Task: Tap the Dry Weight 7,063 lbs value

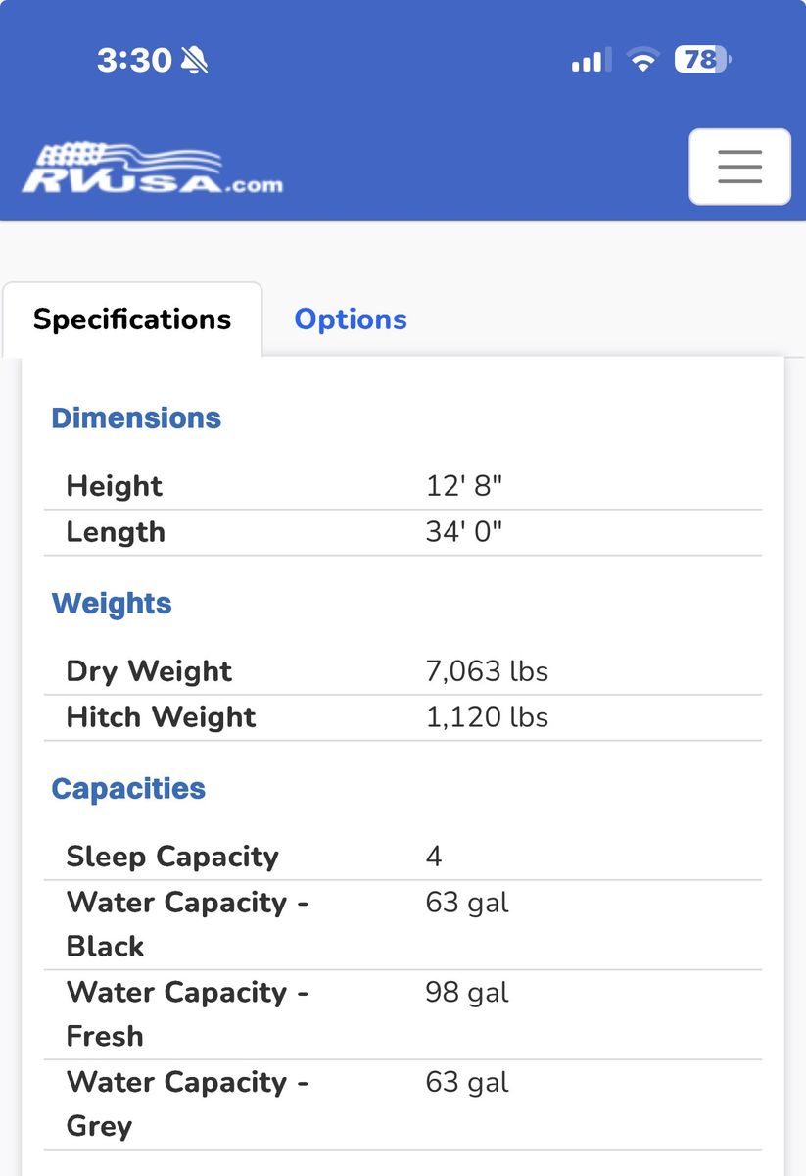Action: coord(487,671)
